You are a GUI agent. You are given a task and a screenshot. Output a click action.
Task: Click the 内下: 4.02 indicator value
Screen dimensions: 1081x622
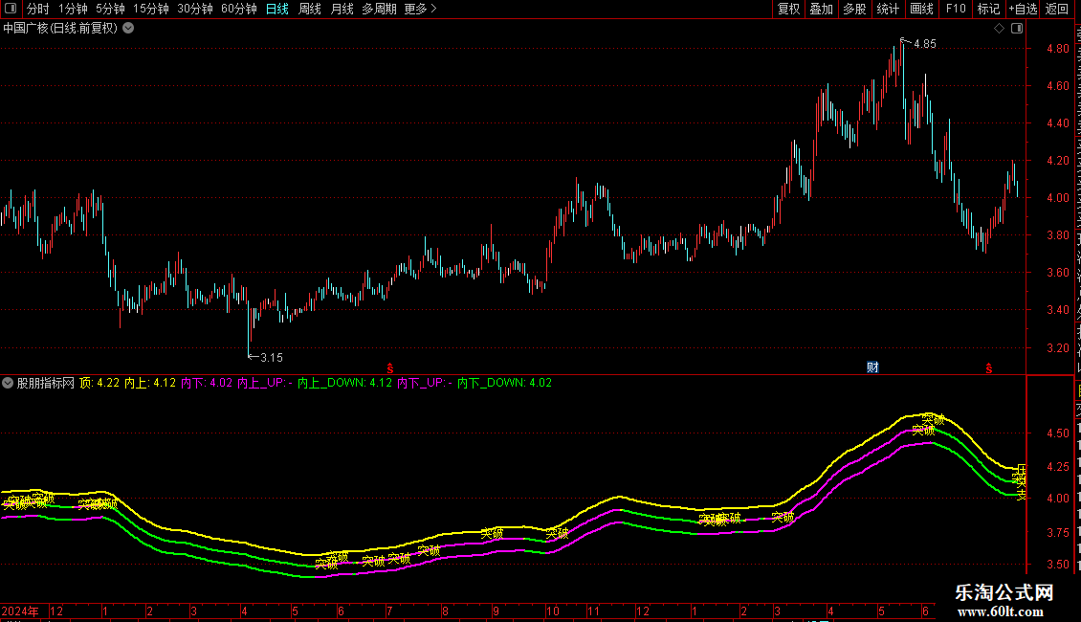207,383
